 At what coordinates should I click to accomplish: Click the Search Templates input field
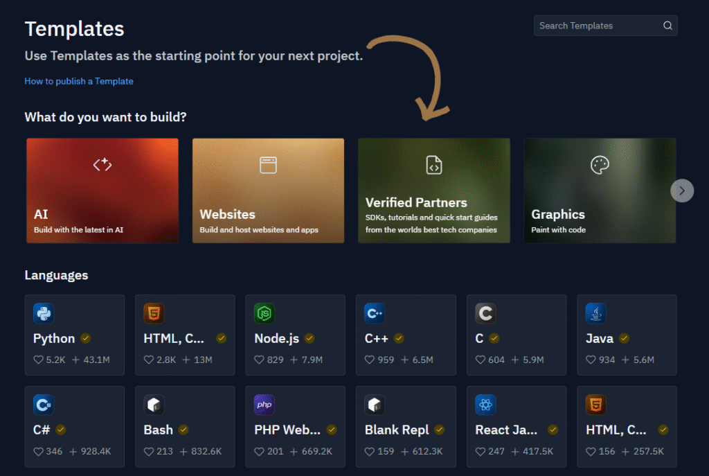595,25
